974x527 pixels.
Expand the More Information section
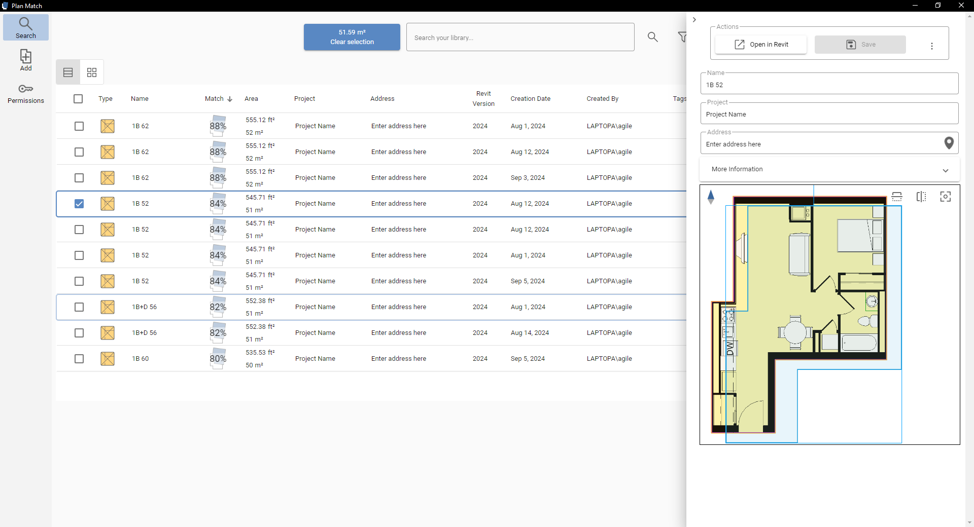point(829,169)
